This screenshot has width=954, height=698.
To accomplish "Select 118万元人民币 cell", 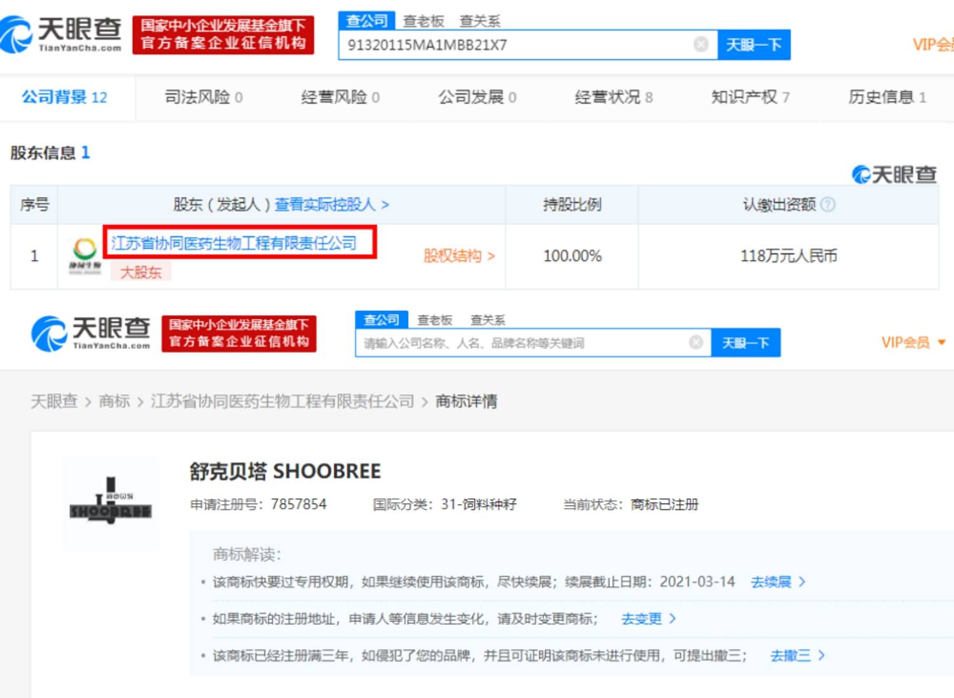I will click(789, 256).
